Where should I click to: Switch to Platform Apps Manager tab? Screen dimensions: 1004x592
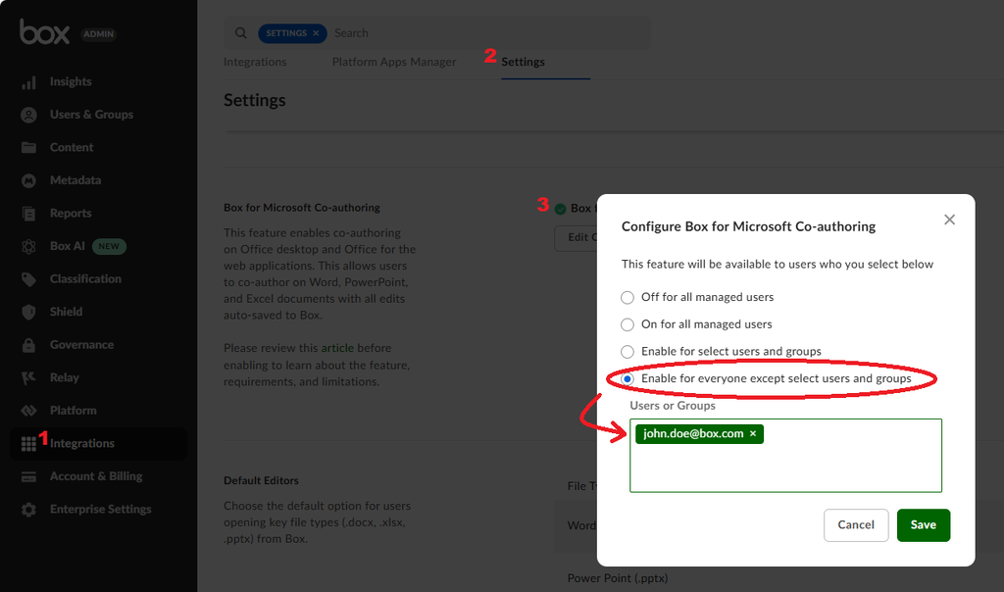[394, 62]
